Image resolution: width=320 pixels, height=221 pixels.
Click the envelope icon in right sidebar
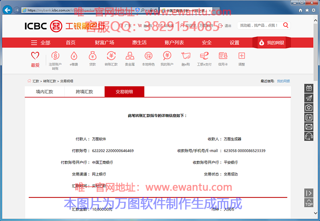309,127
